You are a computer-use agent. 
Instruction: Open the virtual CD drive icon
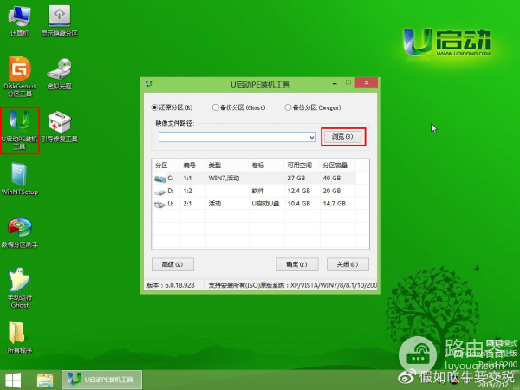click(59, 74)
